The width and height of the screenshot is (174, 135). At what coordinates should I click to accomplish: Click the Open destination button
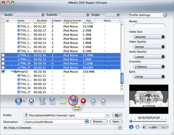116,121
